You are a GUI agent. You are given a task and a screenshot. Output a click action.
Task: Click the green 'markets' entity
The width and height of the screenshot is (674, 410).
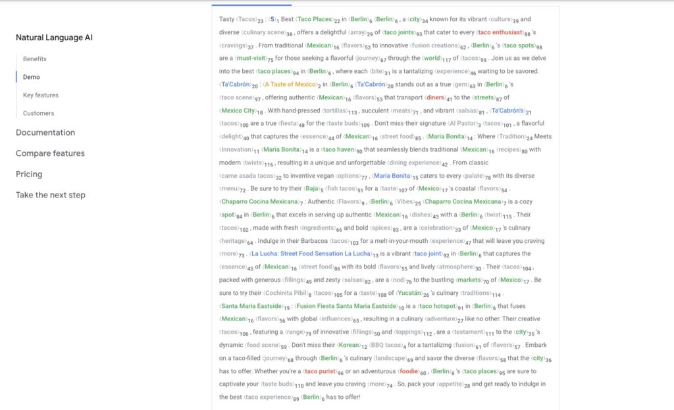click(x=469, y=280)
